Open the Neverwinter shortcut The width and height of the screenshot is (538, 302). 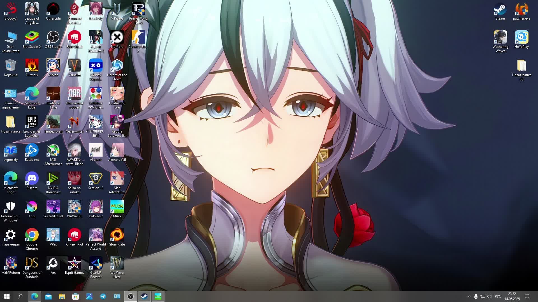coord(75,124)
